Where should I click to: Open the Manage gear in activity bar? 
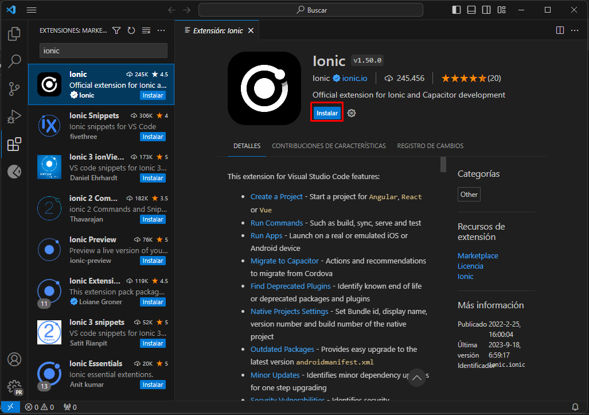pos(14,386)
